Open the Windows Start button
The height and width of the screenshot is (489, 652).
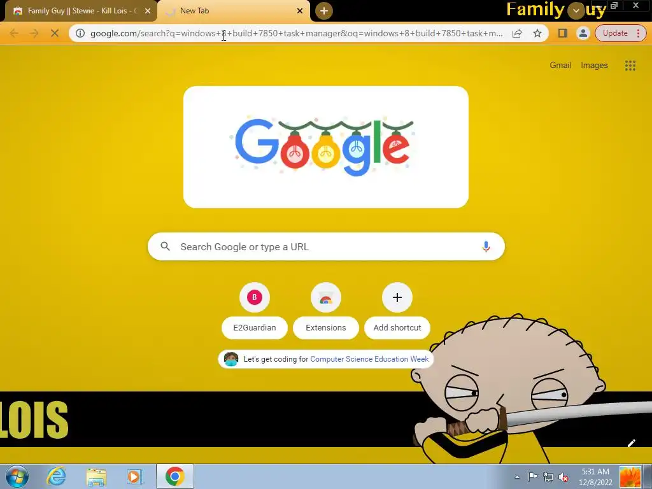tap(17, 476)
